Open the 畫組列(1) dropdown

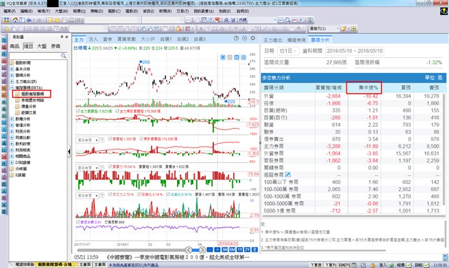324,29
